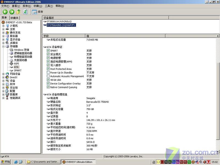Select the 操作系统 Windows flag icon
The image size is (220, 165).
(x=7, y=32)
